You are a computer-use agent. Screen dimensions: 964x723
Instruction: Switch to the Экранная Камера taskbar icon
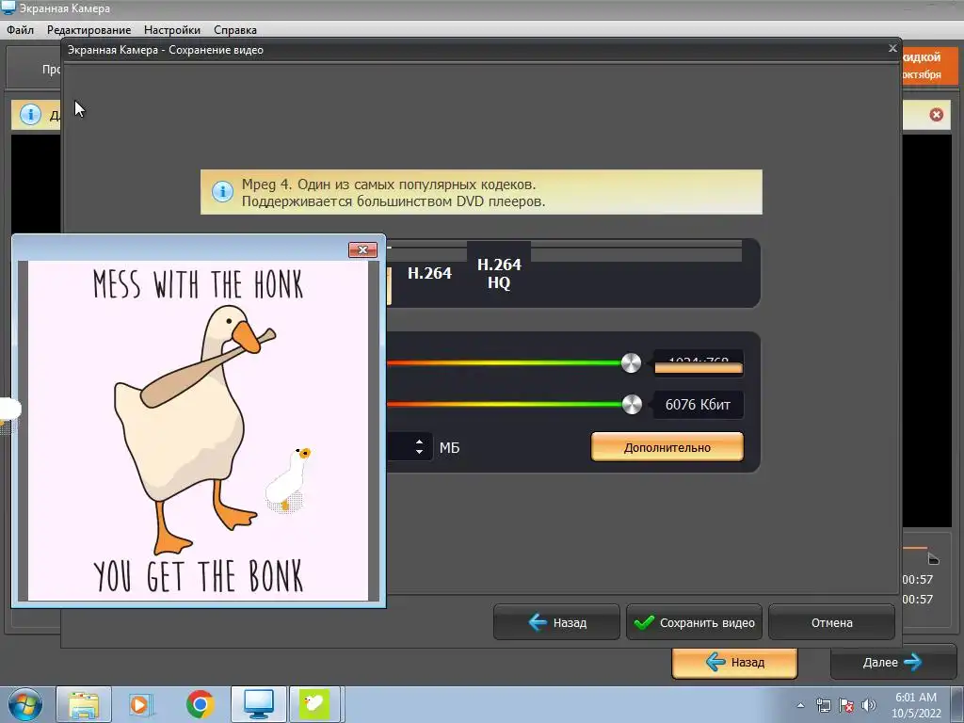click(259, 704)
